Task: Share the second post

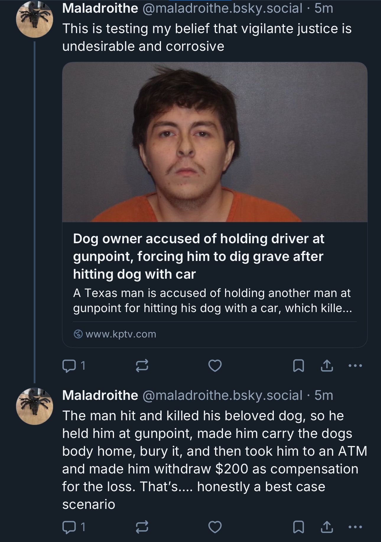Action: pyautogui.click(x=327, y=527)
